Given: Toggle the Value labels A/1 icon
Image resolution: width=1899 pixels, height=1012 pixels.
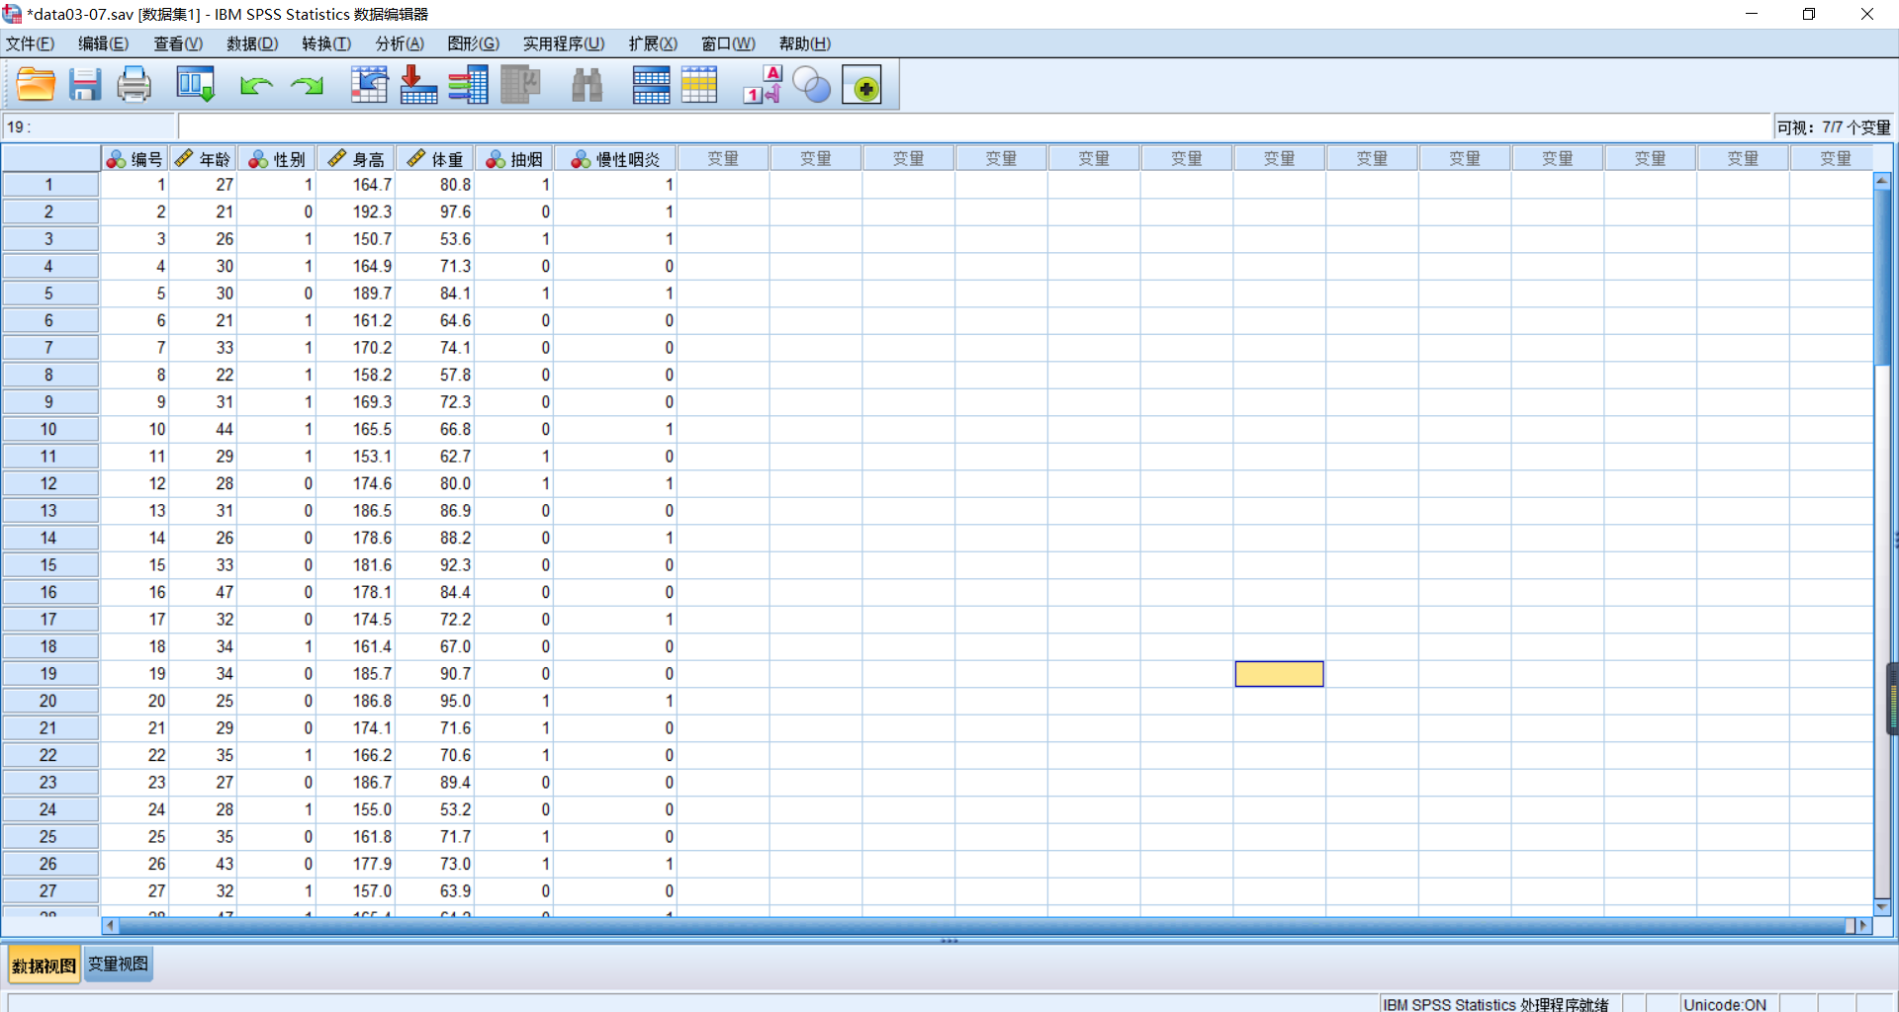Looking at the screenshot, I should [x=763, y=85].
